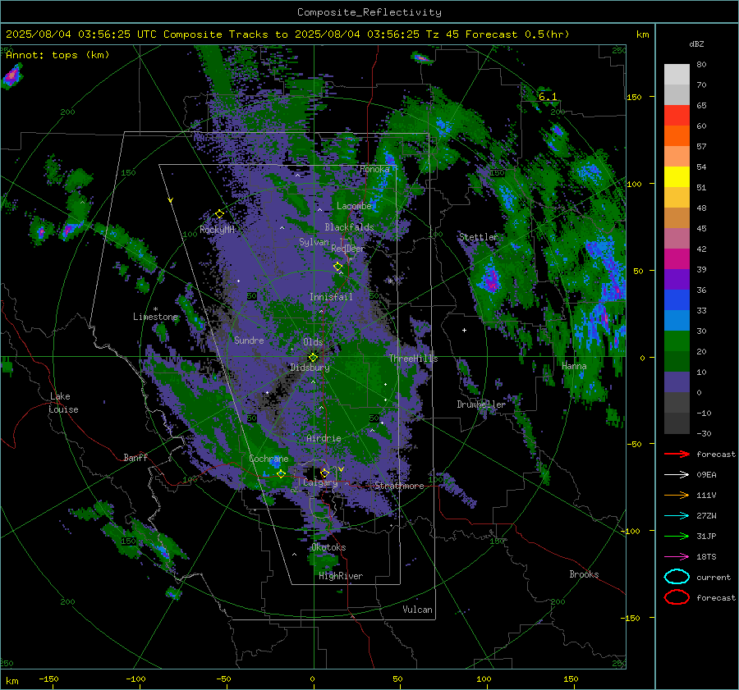Click the yellow diamond marker near RockyMH
Viewport: 739px width, 690px height.
point(219,214)
